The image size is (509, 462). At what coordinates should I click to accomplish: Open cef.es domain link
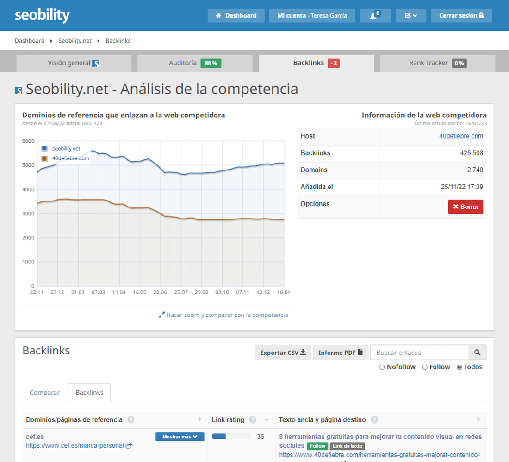pos(35,437)
